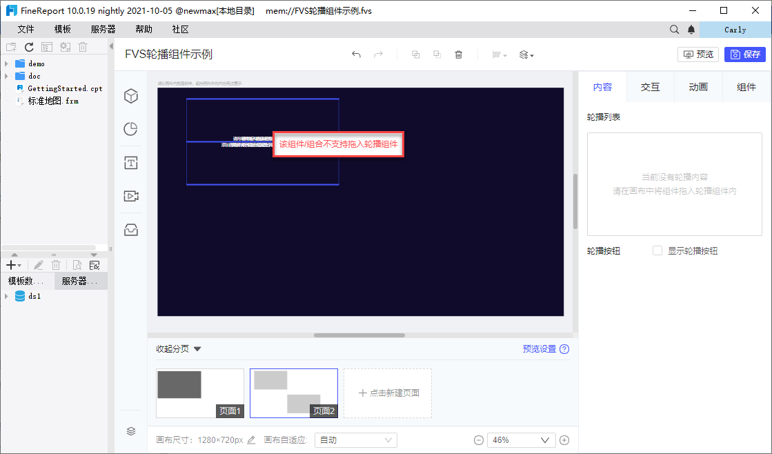The height and width of the screenshot is (454, 772).
Task: Save template with 保存 button
Action: (x=745, y=55)
